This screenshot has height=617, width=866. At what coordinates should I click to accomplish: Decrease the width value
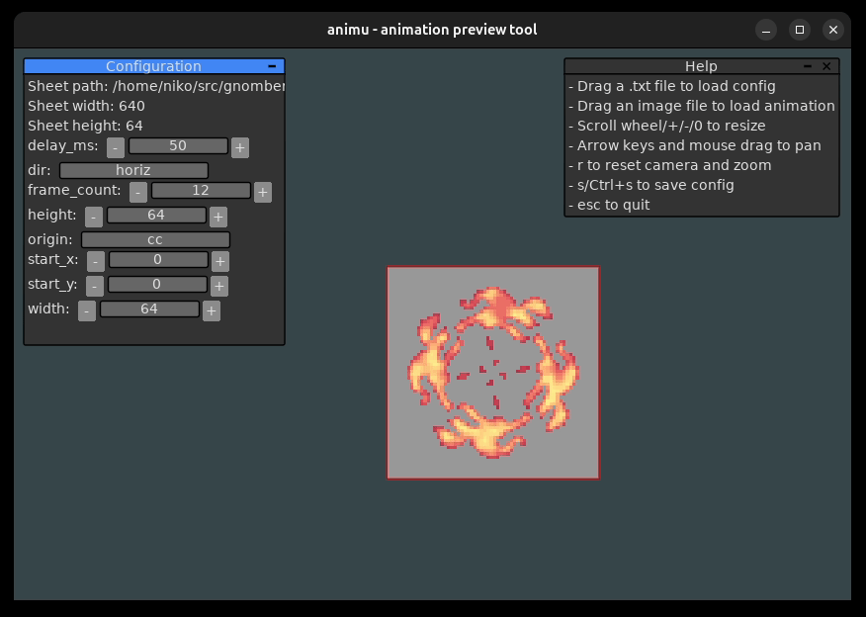tap(87, 308)
